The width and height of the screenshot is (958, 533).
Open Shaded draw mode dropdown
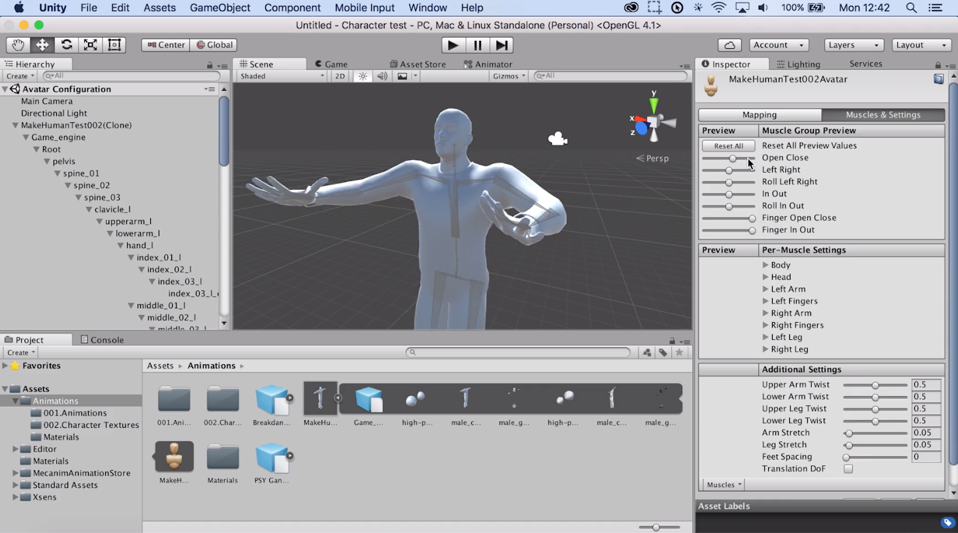[x=282, y=76]
